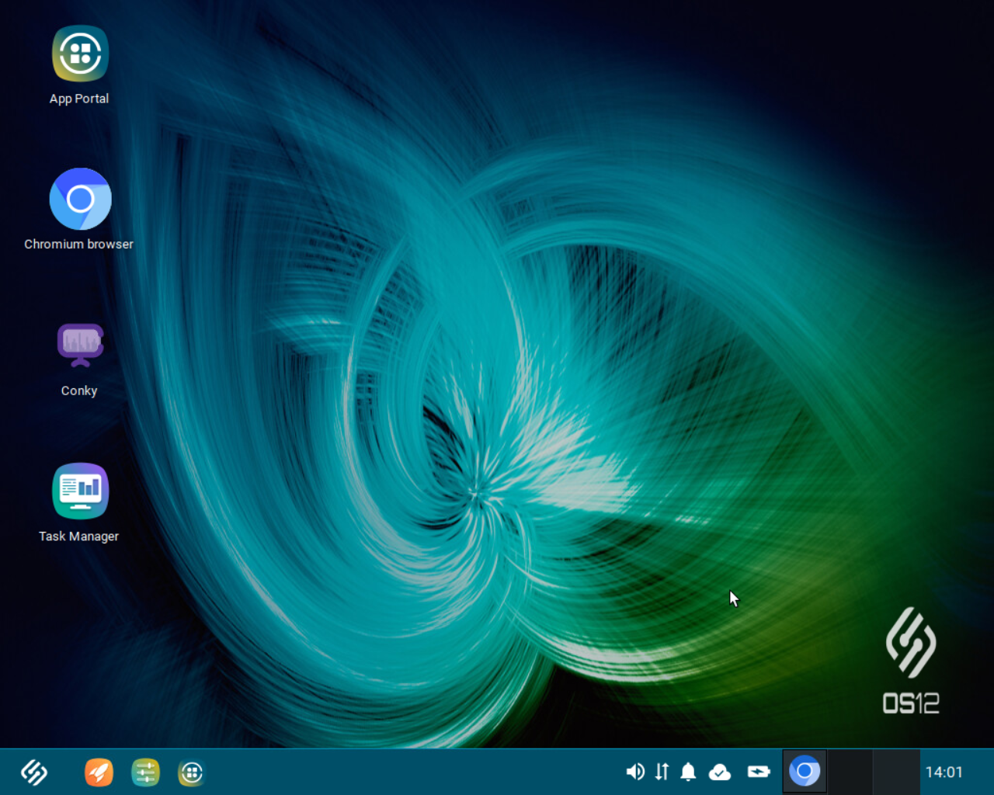The height and width of the screenshot is (795, 994).
Task: Select the Task Manager label text
Action: point(78,536)
